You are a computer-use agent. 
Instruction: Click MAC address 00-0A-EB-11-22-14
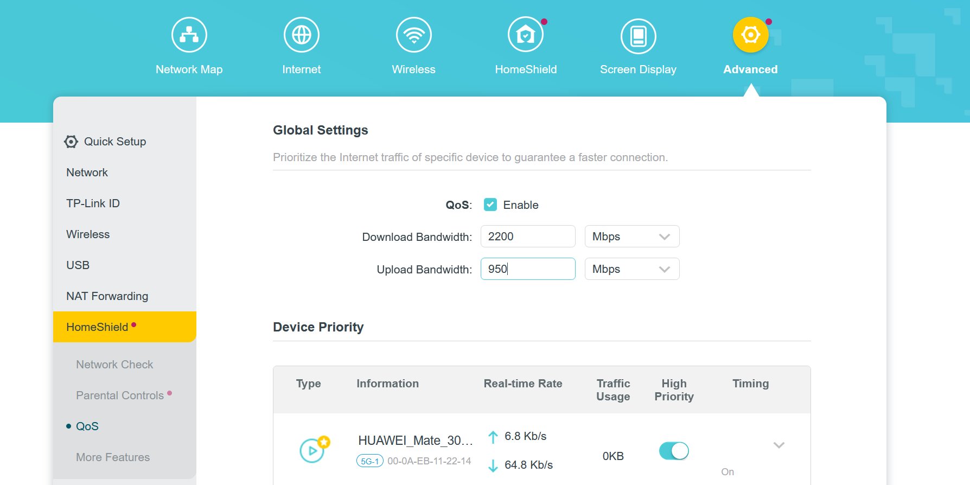coord(429,461)
